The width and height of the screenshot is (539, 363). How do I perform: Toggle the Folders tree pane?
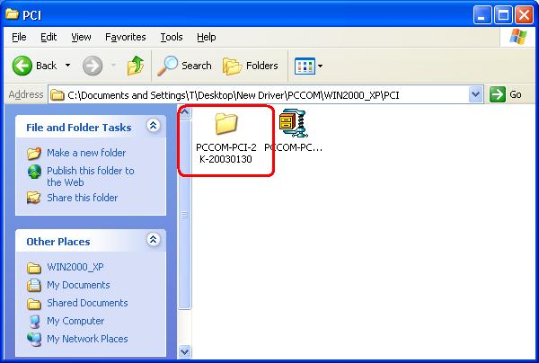click(251, 66)
